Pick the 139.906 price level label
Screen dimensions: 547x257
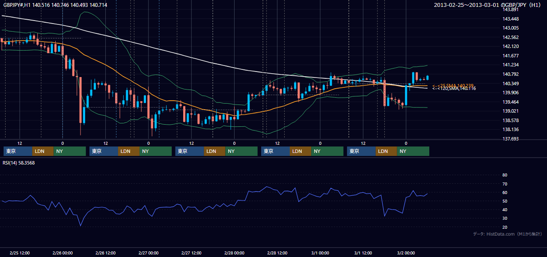[511, 93]
